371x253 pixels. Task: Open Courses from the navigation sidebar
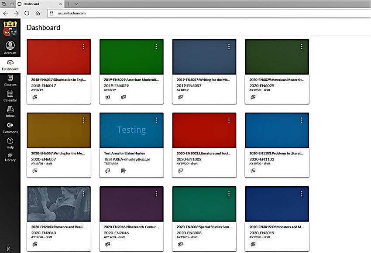(10, 80)
